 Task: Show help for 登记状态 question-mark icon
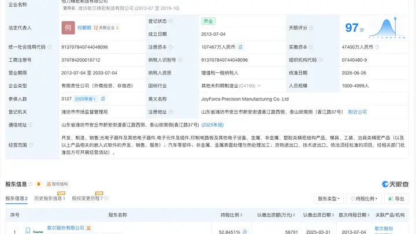[x=171, y=21]
